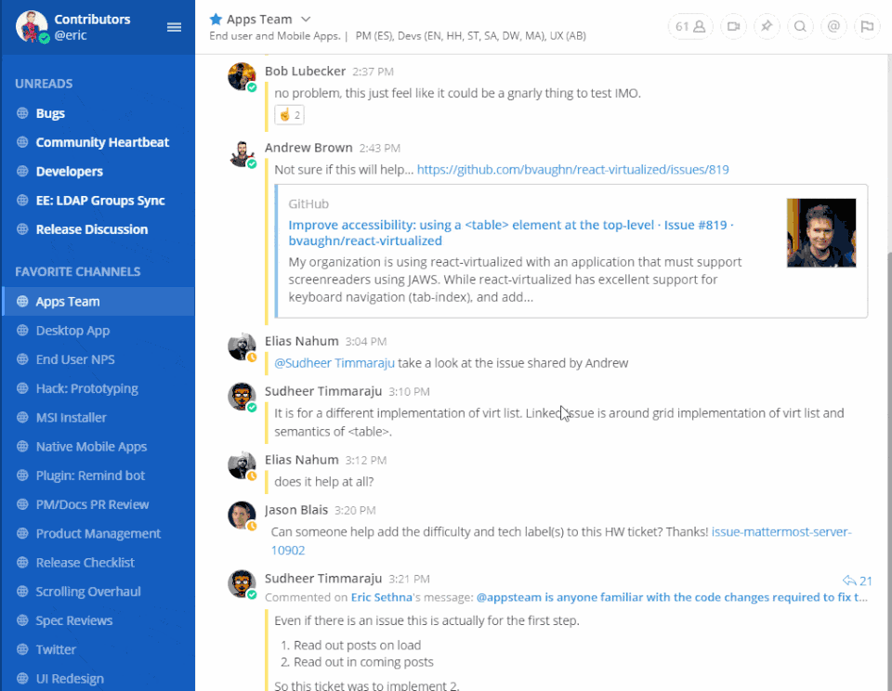Image resolution: width=892 pixels, height=691 pixels.
Task: Open pinned posts via pin icon
Action: click(x=767, y=26)
